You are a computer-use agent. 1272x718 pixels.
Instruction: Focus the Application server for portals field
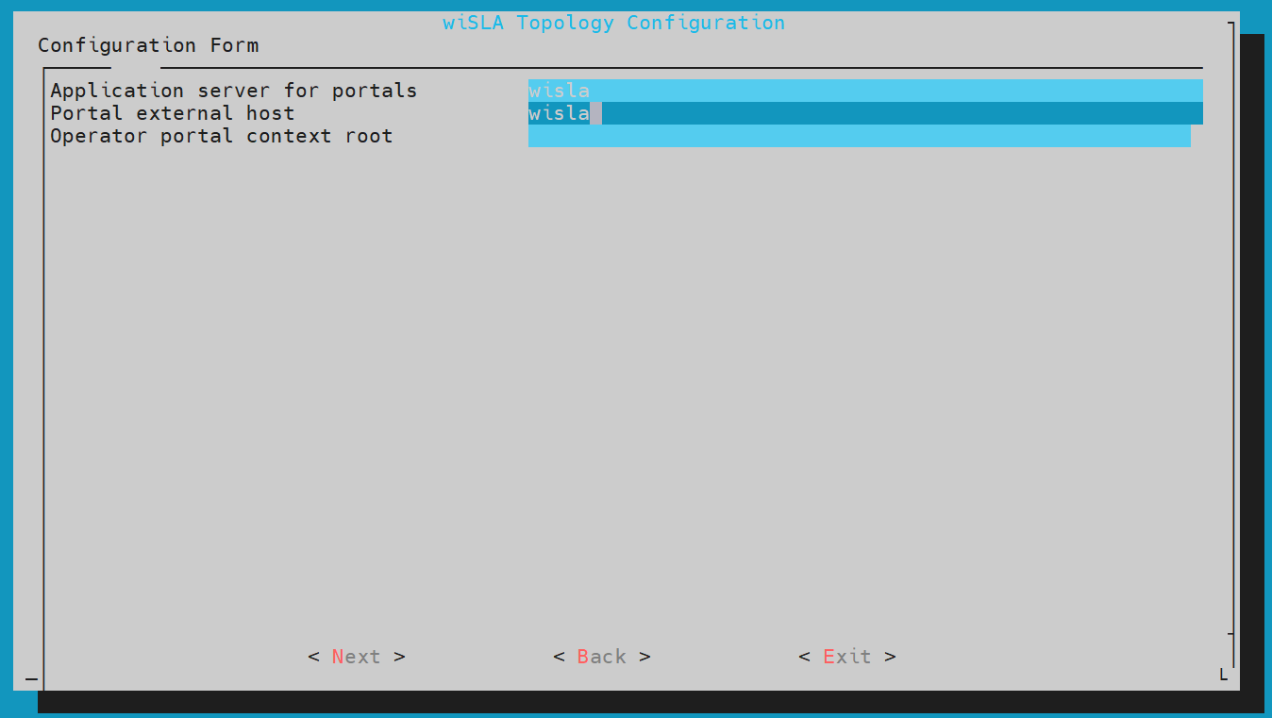click(x=865, y=91)
